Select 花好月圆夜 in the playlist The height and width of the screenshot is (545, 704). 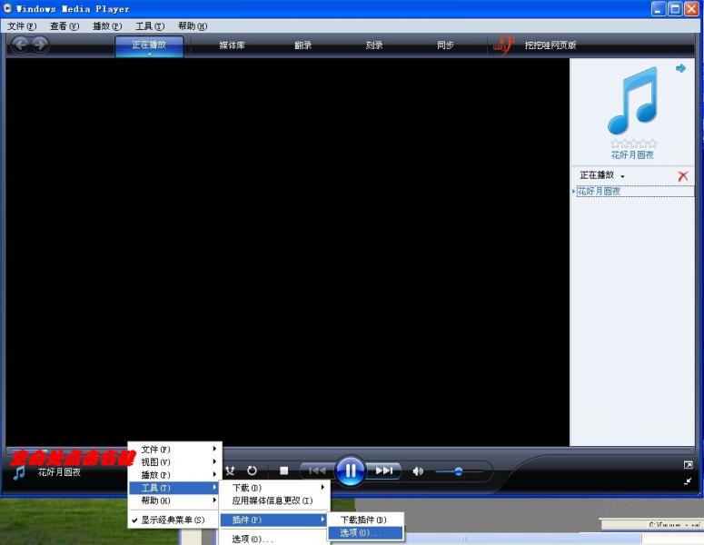[x=600, y=191]
